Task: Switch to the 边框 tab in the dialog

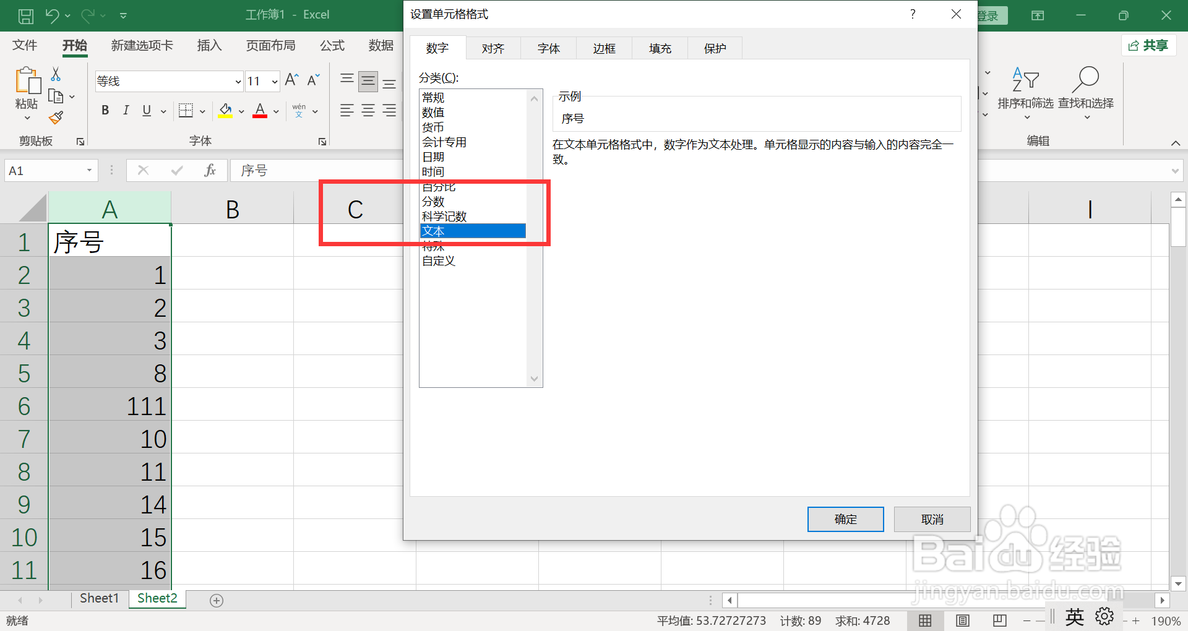Action: 603,48
